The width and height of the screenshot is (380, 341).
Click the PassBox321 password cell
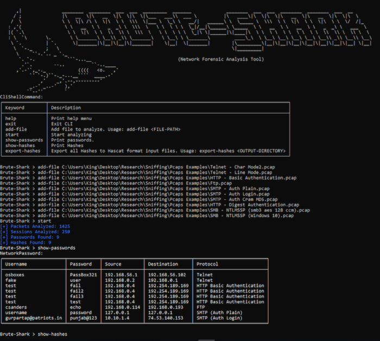[x=84, y=275]
